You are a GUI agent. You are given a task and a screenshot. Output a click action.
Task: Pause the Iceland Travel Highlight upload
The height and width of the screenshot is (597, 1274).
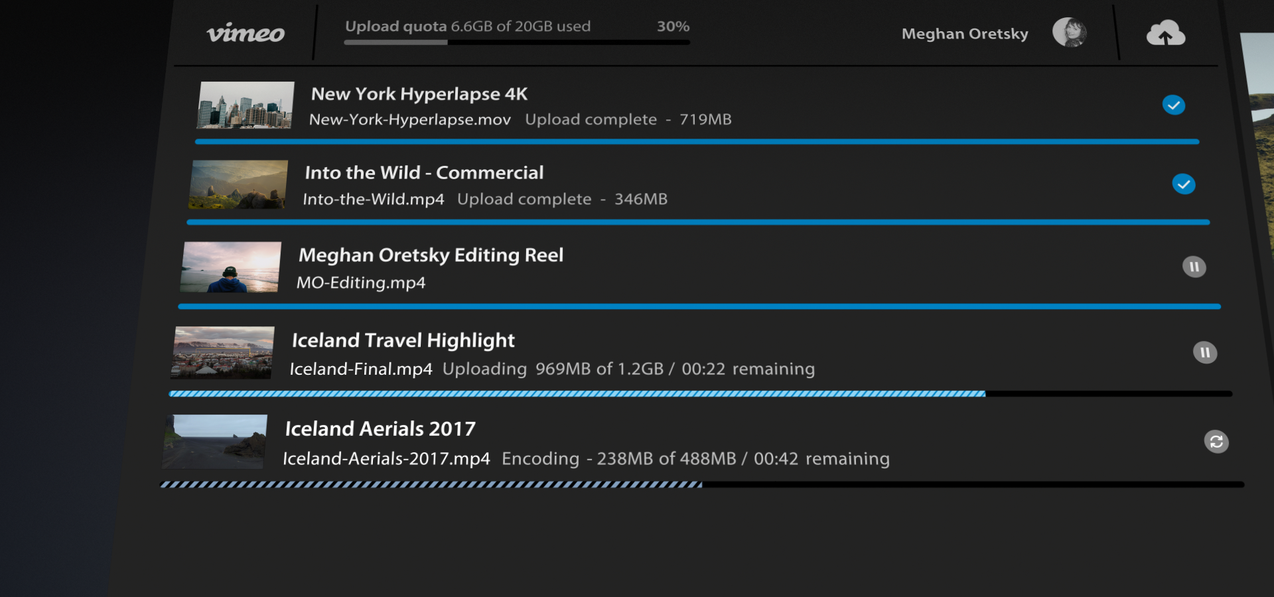point(1205,352)
